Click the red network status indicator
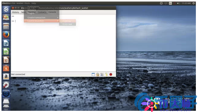This screenshot has height=112, width=198. click(111, 74)
